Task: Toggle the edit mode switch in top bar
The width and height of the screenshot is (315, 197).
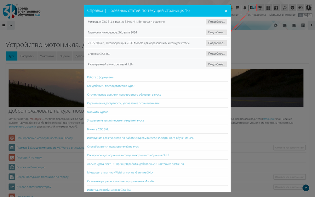Action: click(301, 8)
